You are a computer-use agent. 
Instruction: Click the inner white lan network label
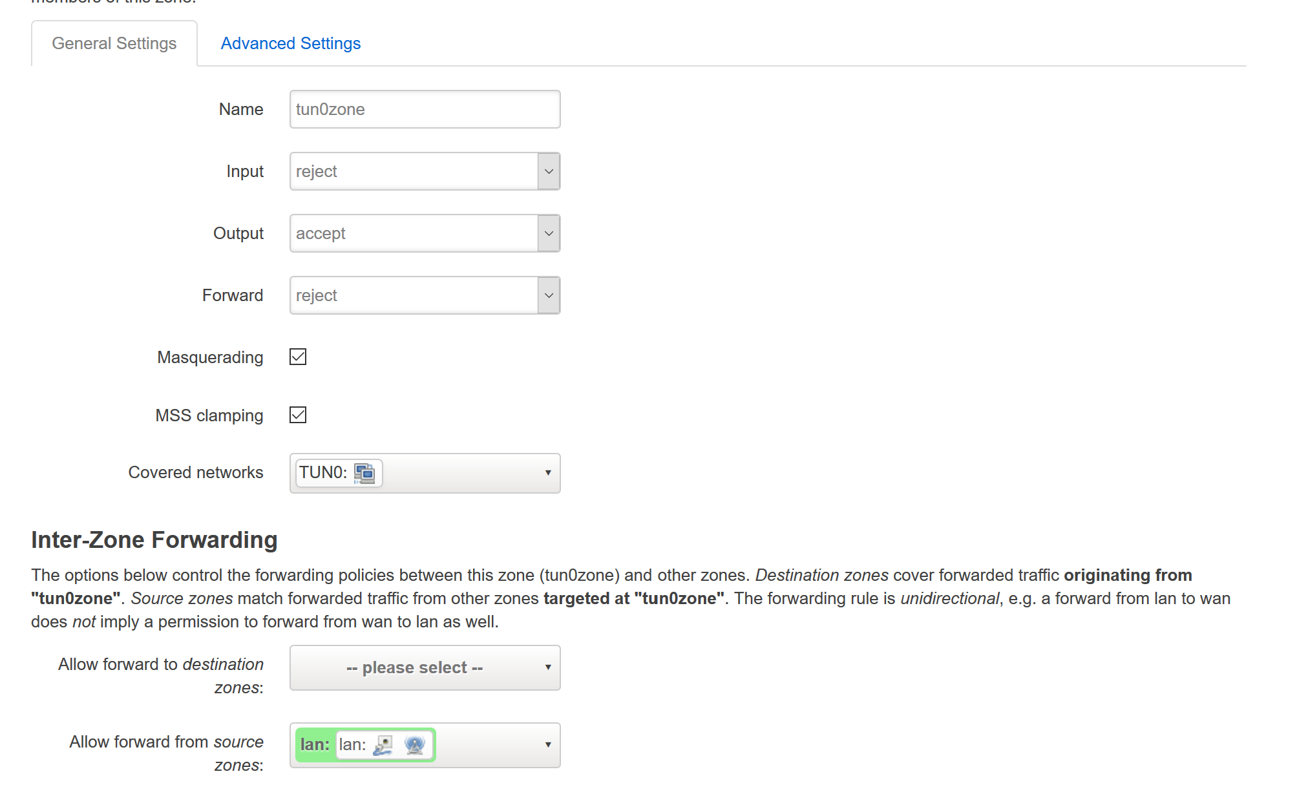point(352,745)
